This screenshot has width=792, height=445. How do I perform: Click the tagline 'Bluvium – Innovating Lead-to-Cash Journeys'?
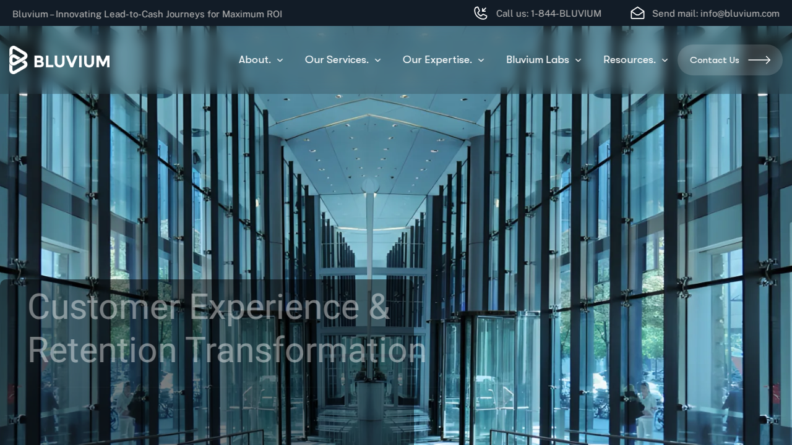click(147, 14)
